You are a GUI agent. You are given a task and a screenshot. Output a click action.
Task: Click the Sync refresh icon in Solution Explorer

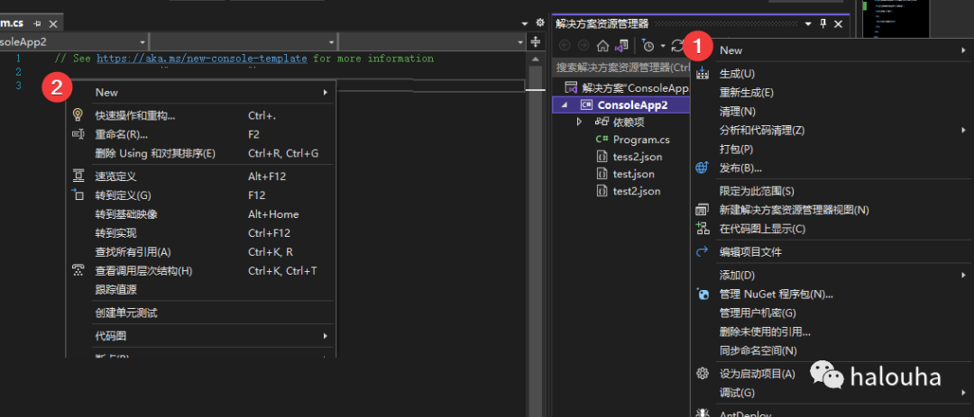tap(676, 46)
